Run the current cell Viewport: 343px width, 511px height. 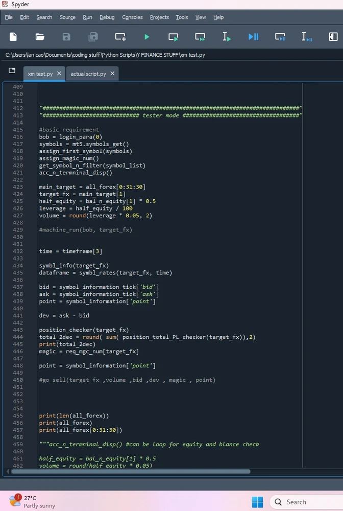174,37
